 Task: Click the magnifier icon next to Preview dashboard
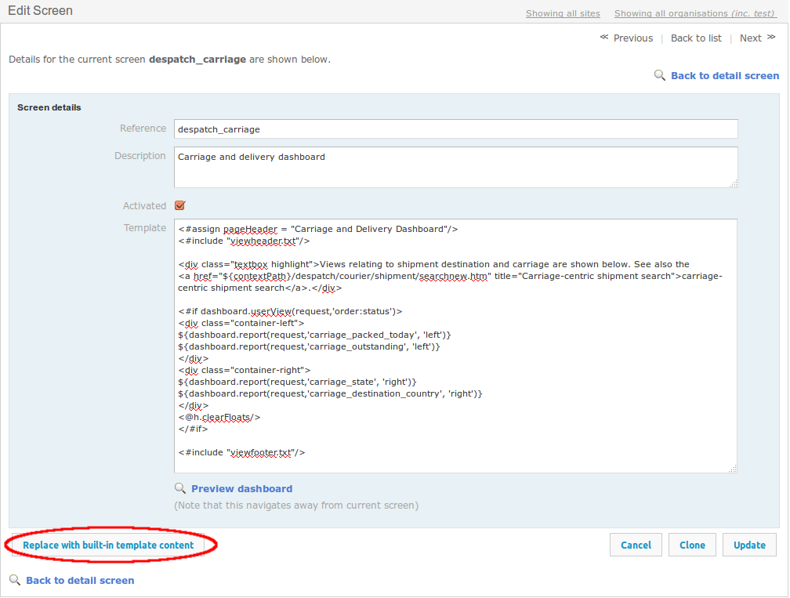(180, 488)
